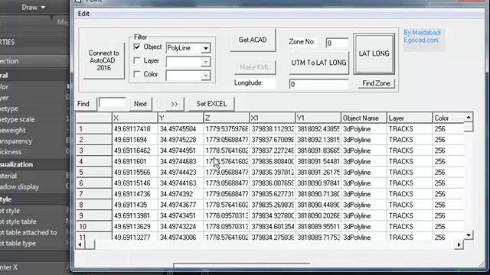Viewport: 490px width, 275px height.
Task: Click the UTM To LAT LONG button
Action: (x=318, y=63)
